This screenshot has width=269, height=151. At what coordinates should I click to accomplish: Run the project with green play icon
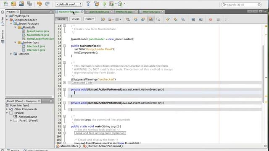pos(105,4)
